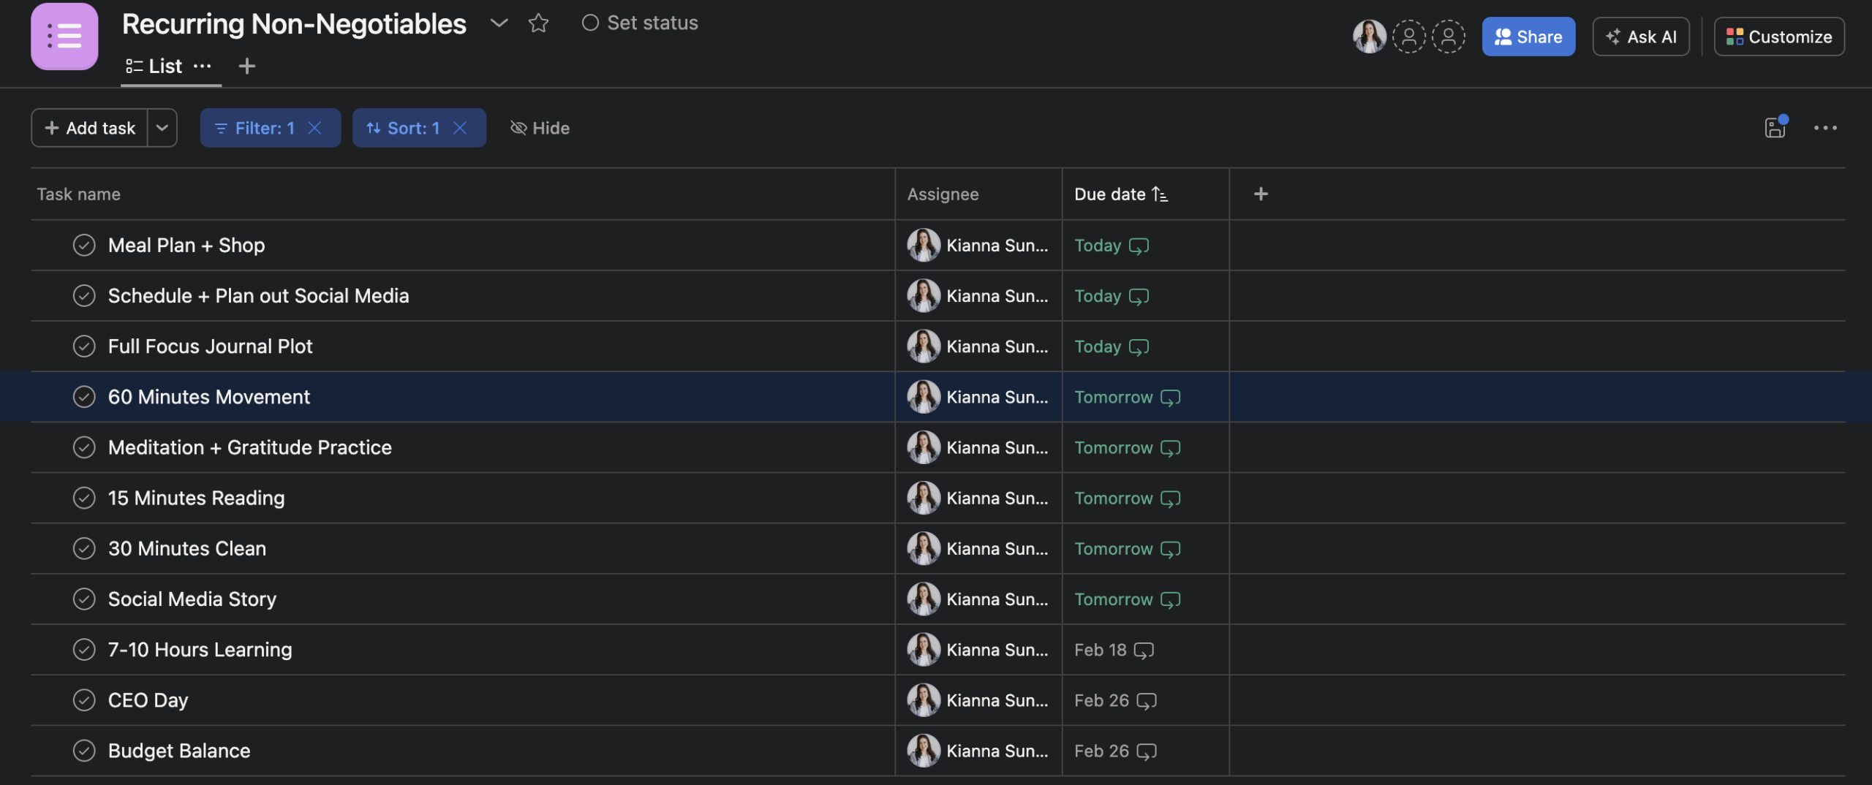
Task: Toggle the Hide fields option
Action: 540,128
